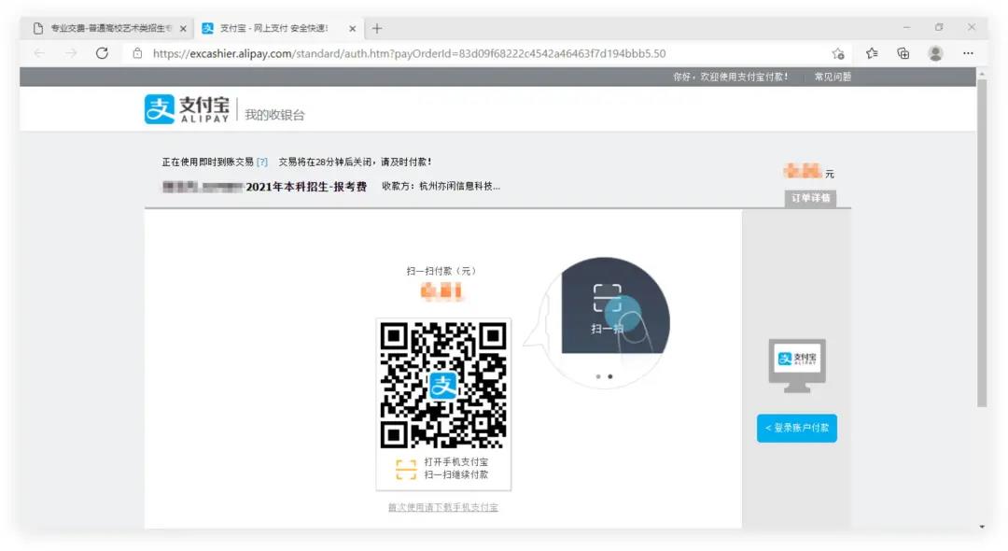Click the 扫一扫付款（元） label

point(441,271)
